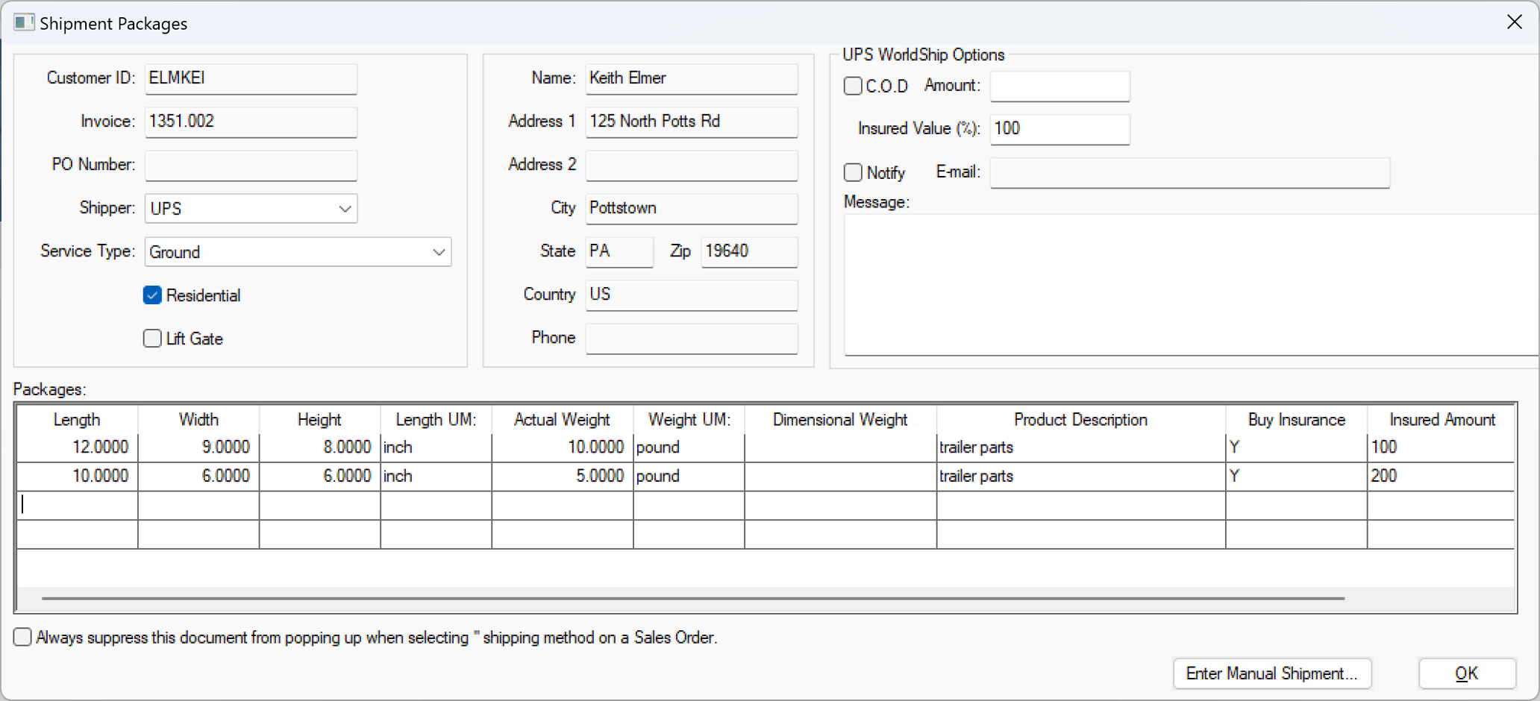The width and height of the screenshot is (1540, 701).
Task: Disable the Residential checkbox
Action: point(152,295)
